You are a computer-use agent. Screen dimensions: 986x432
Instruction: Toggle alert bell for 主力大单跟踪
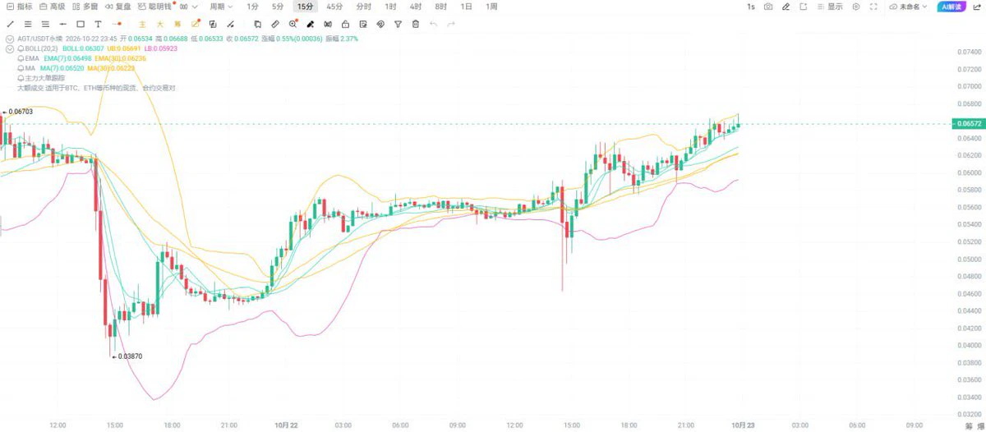click(x=21, y=78)
